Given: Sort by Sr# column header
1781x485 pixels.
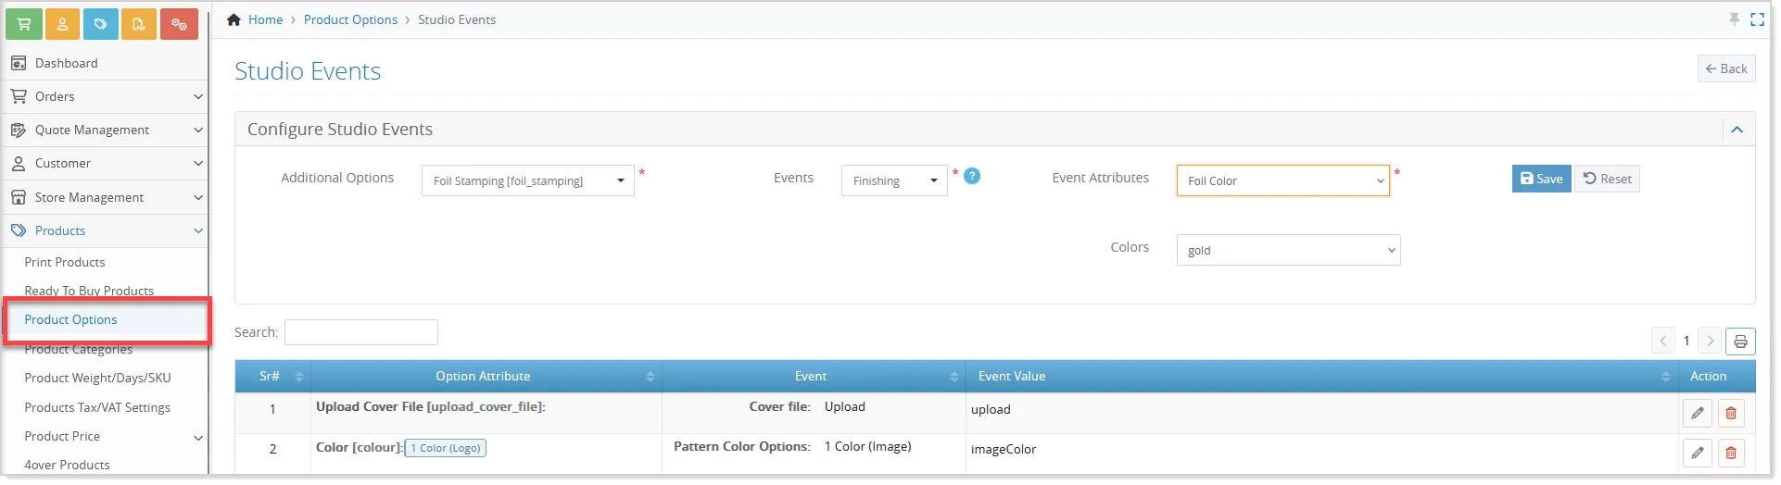Looking at the screenshot, I should click(272, 376).
